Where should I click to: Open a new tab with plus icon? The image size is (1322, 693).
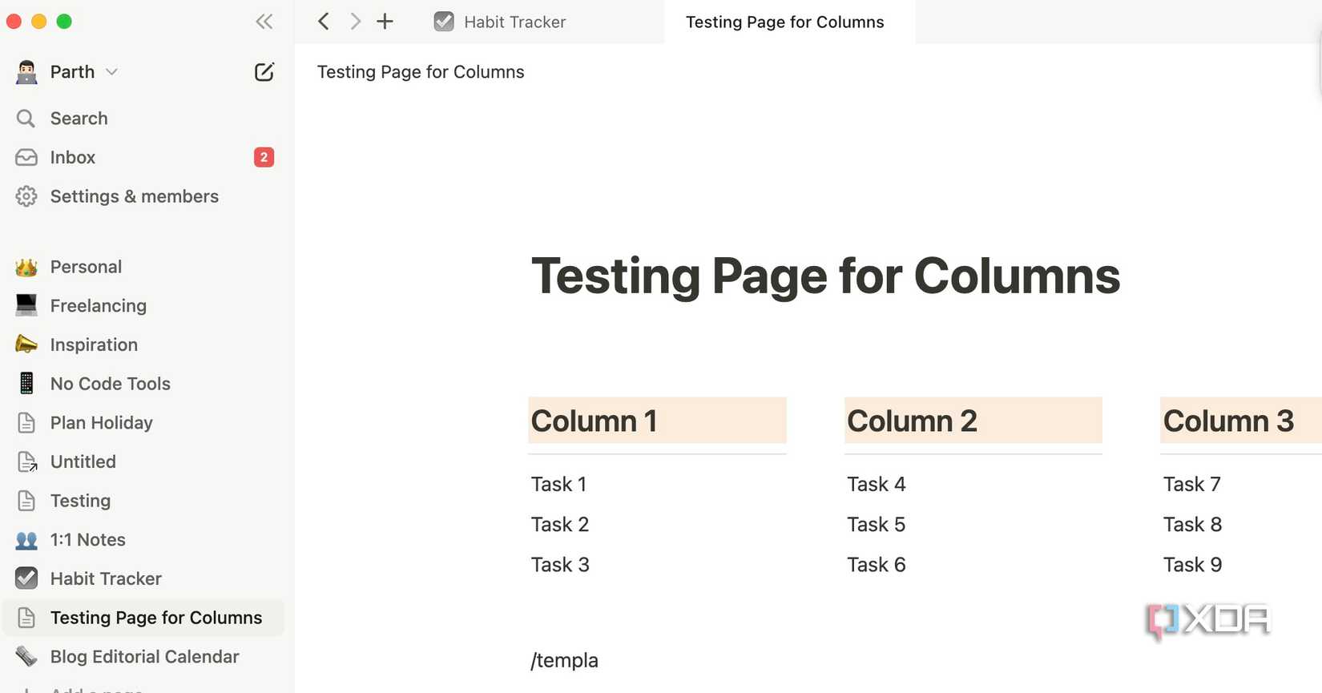385,22
